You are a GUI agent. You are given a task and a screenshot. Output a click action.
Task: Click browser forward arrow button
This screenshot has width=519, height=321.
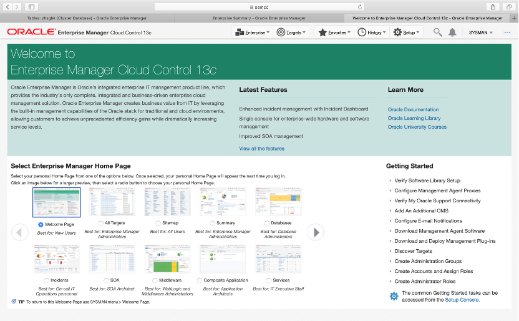17,7
